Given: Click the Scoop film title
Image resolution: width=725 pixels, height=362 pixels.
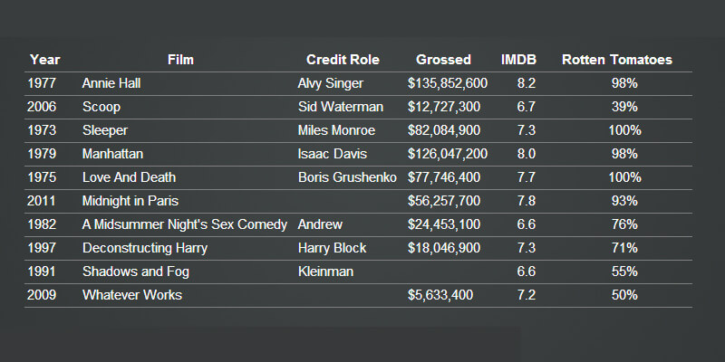Looking at the screenshot, I should [101, 107].
